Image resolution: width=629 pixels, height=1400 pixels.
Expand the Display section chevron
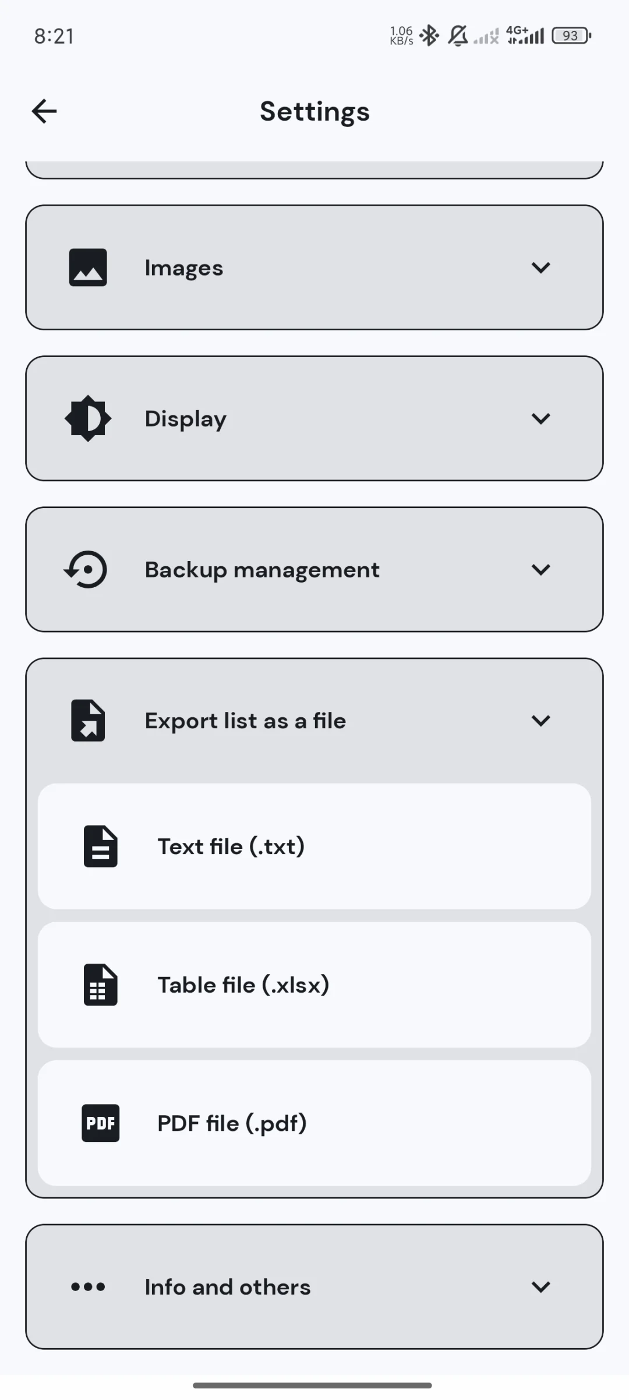tap(541, 418)
